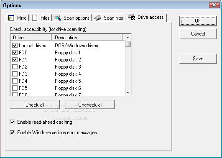Click the Description column header
222x158 pixels.
tap(87, 38)
